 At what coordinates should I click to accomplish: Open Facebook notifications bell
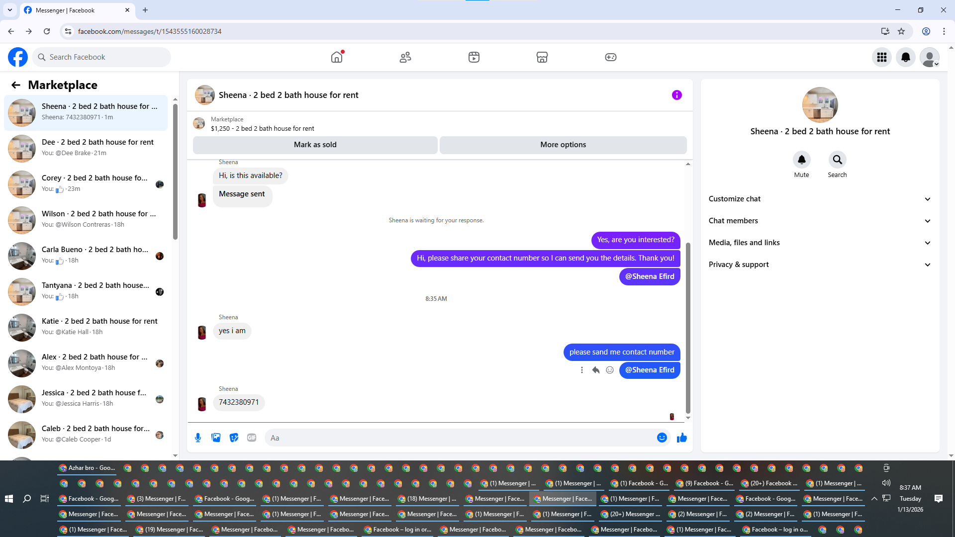point(905,57)
